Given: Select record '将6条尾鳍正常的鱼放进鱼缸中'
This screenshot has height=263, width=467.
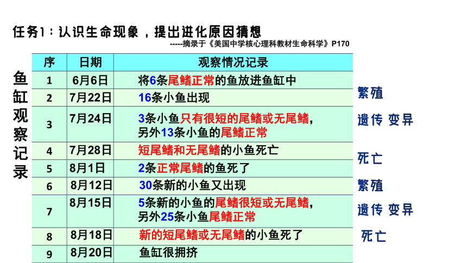Looking at the screenshot, I should pos(217,80).
